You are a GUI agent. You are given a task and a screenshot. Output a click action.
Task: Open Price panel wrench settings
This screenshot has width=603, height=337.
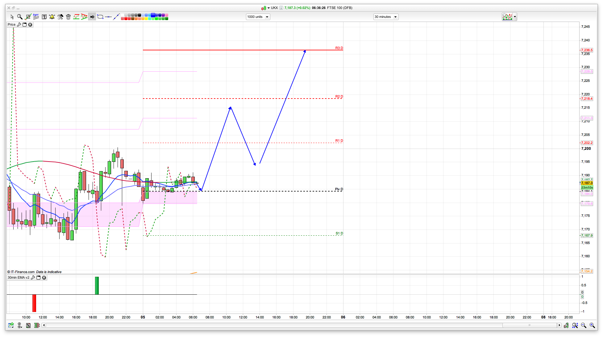tap(19, 25)
